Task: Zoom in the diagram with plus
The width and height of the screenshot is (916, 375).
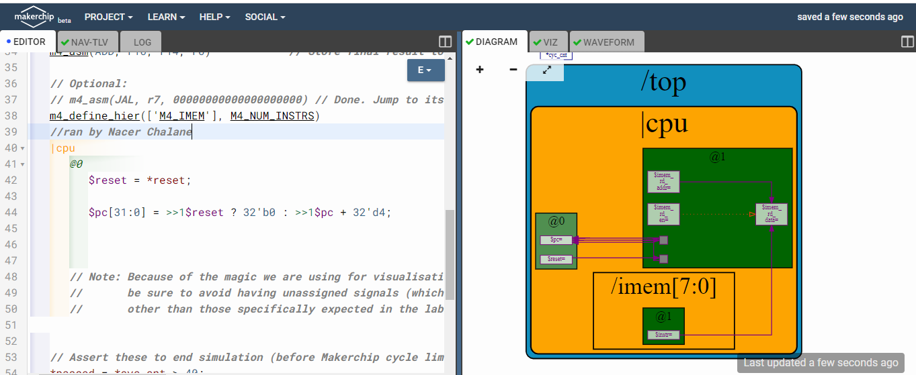Action: click(x=480, y=69)
